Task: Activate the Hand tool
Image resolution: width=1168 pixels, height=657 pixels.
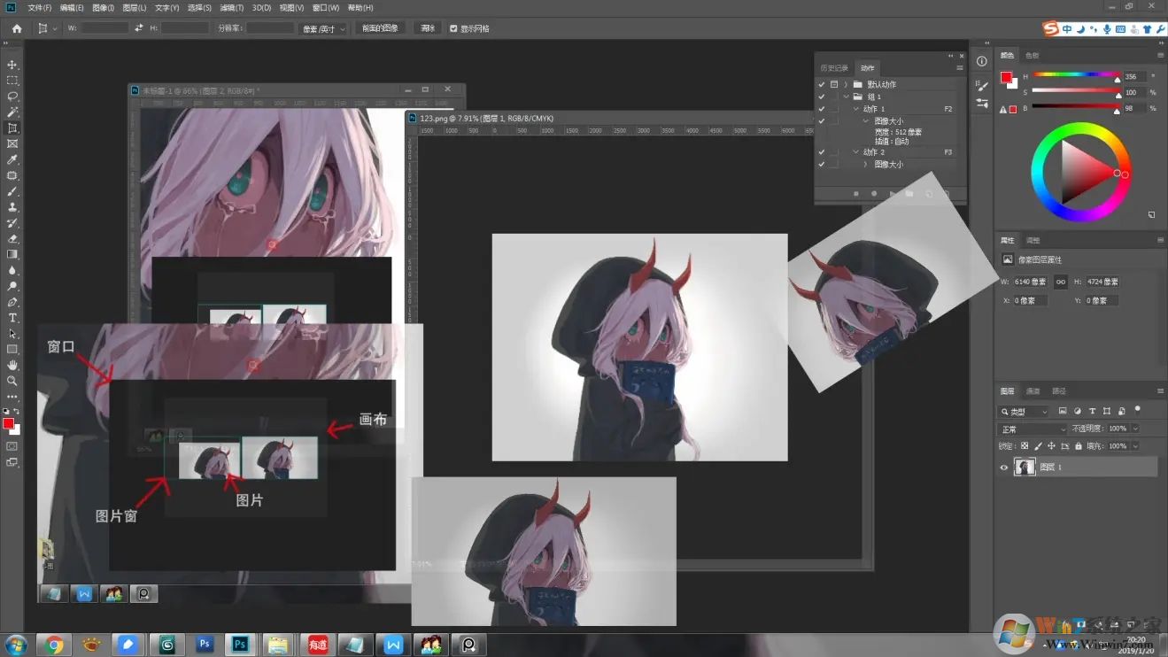Action: 12,365
